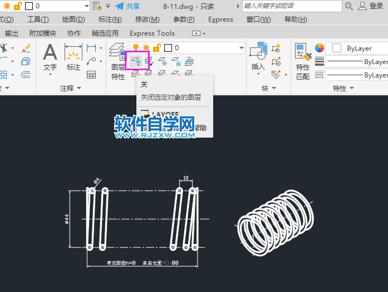388x292 pixels.
Task: Expand the 注释 annotation panel
Action: coord(71,88)
